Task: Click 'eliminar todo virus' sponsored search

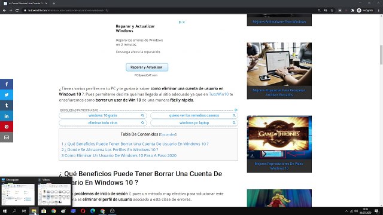Action: [103, 123]
